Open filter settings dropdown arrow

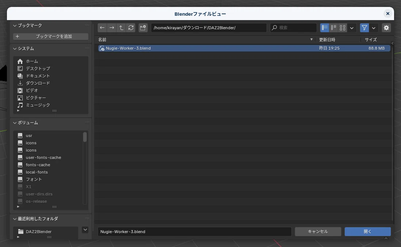coord(374,28)
